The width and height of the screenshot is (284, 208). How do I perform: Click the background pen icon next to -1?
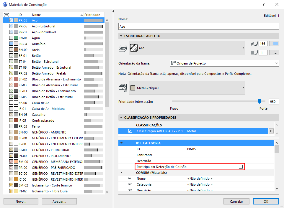[254, 52]
